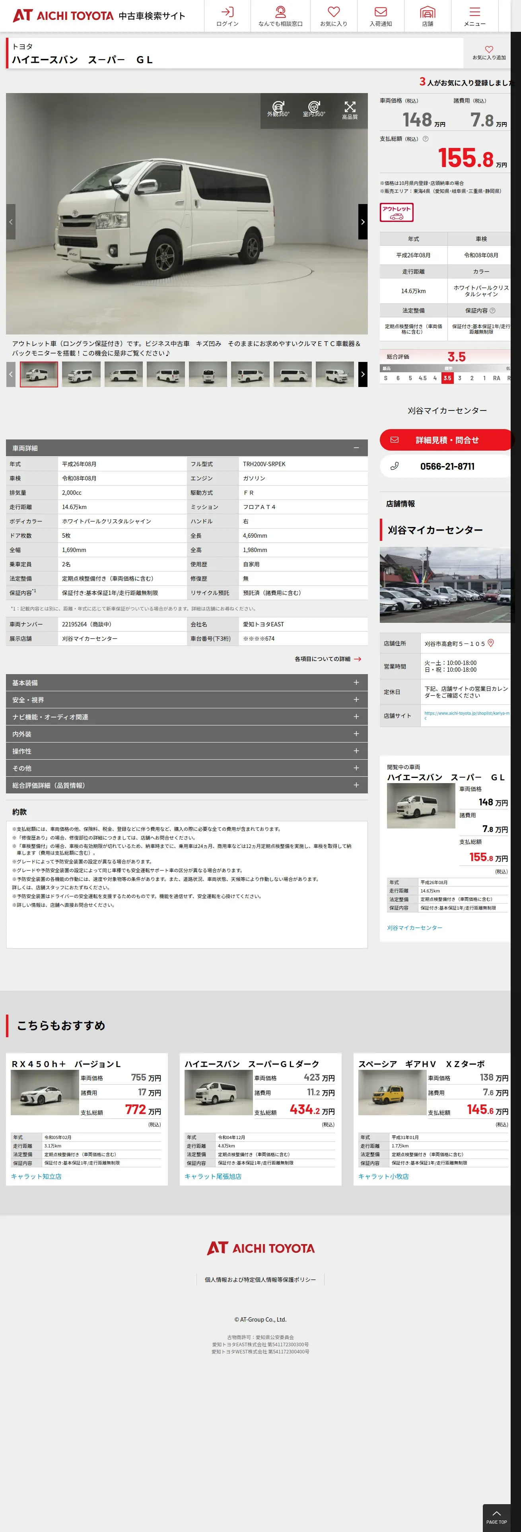Open 刈谷マイカーセンター store photo
This screenshot has height=1532, width=521.
tap(445, 585)
